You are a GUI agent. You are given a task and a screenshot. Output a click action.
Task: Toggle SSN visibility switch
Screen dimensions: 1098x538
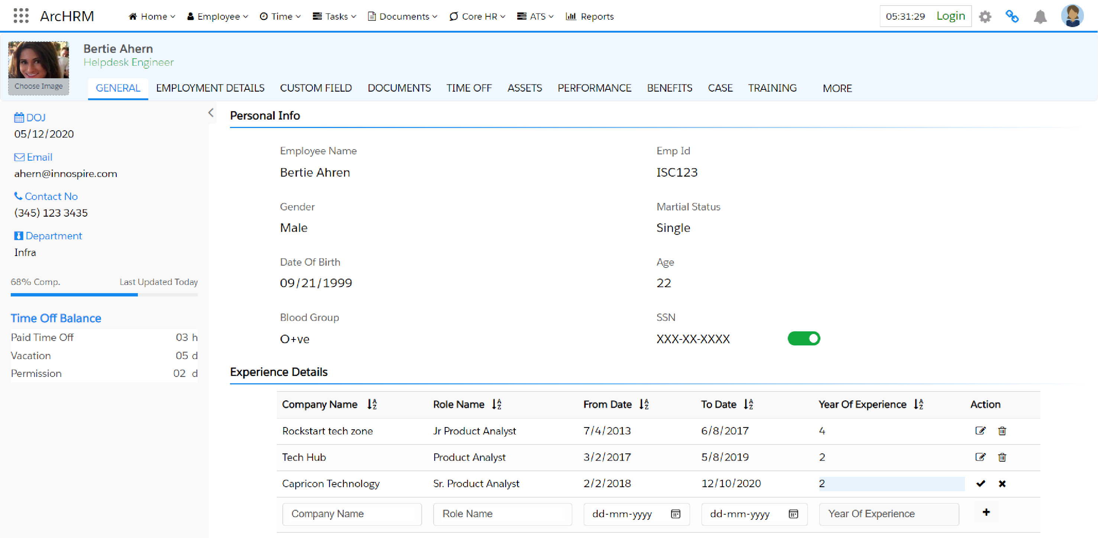(803, 338)
